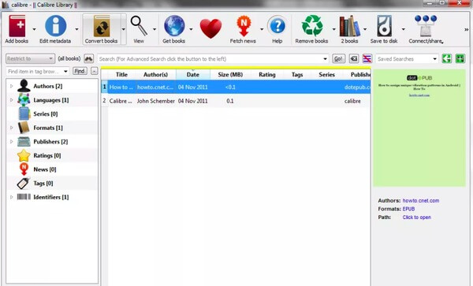The image size is (473, 286).
Task: Collapse tag browser minus button
Action: tap(95, 71)
